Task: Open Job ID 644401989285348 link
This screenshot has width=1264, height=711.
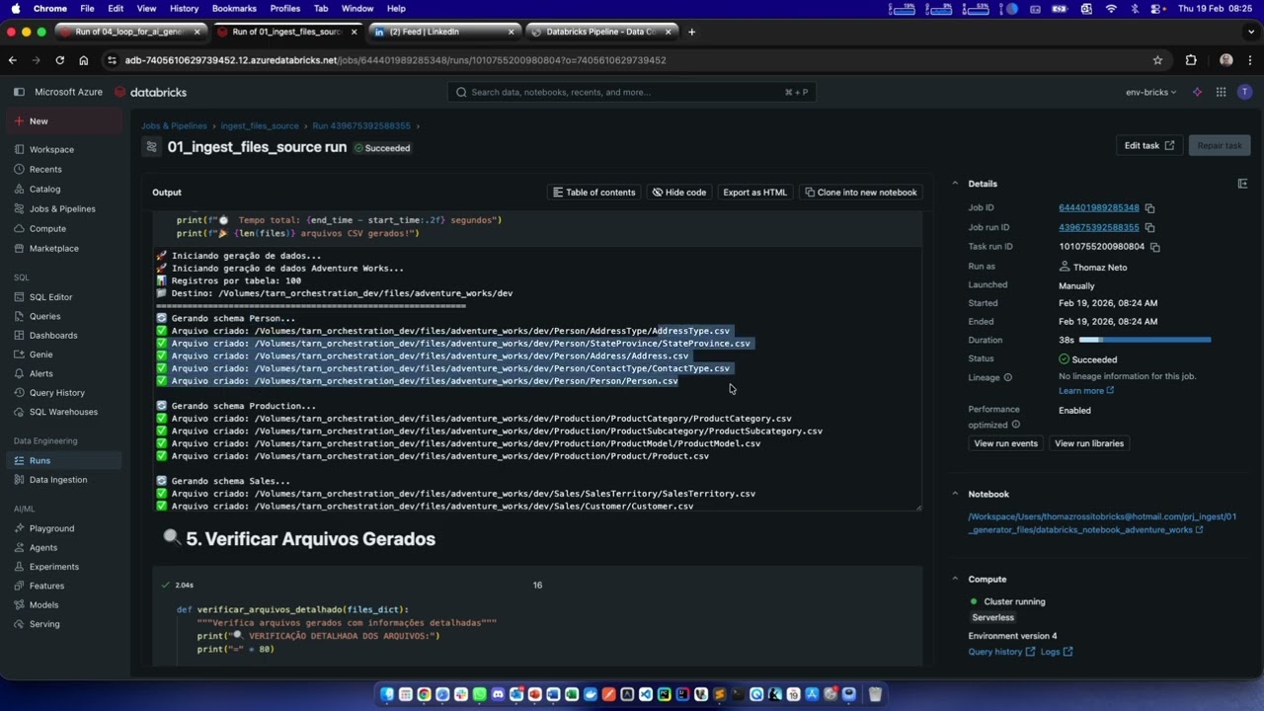Action: pyautogui.click(x=1099, y=208)
